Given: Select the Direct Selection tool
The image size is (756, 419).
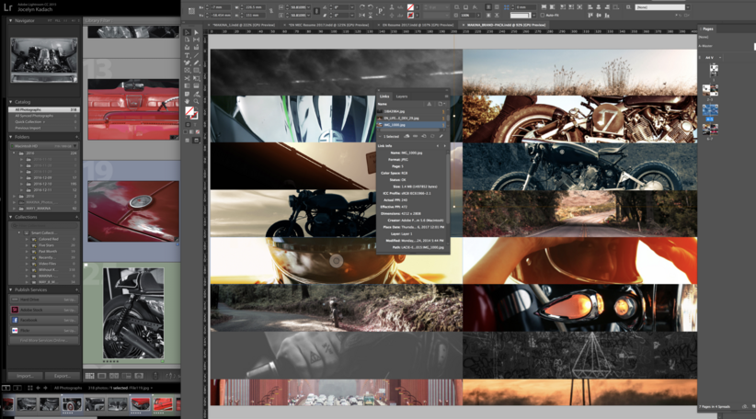Looking at the screenshot, I should [x=196, y=32].
